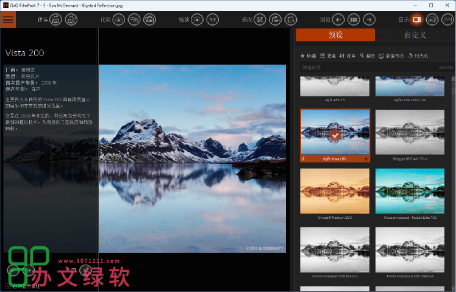Click the save-as icon with pencil

(x=71, y=20)
